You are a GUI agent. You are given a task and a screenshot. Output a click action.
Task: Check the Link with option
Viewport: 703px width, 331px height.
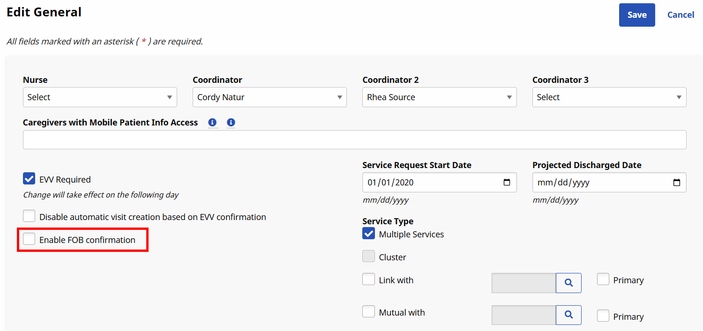[x=368, y=279]
